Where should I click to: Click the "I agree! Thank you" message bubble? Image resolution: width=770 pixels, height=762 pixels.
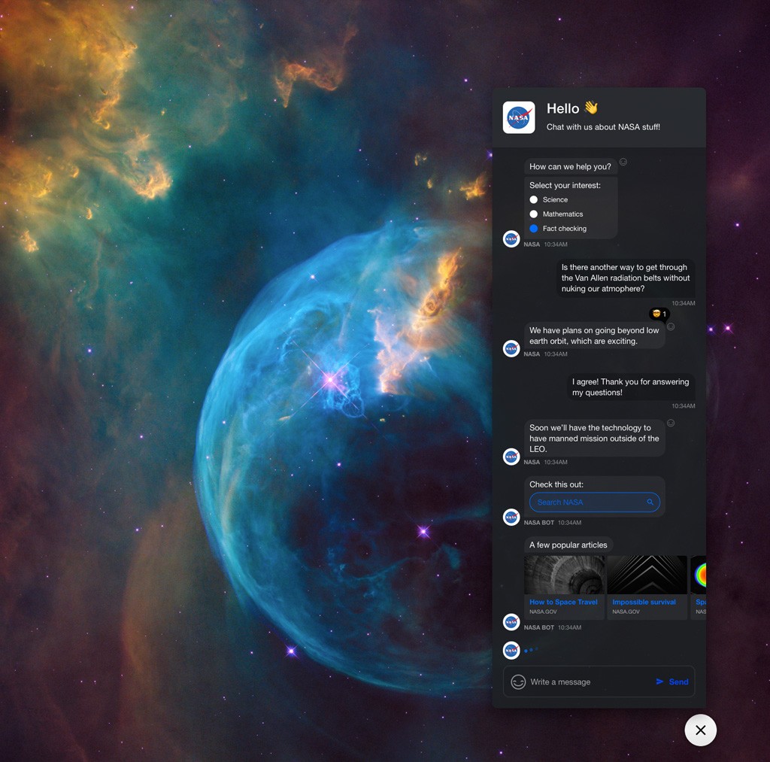631,387
